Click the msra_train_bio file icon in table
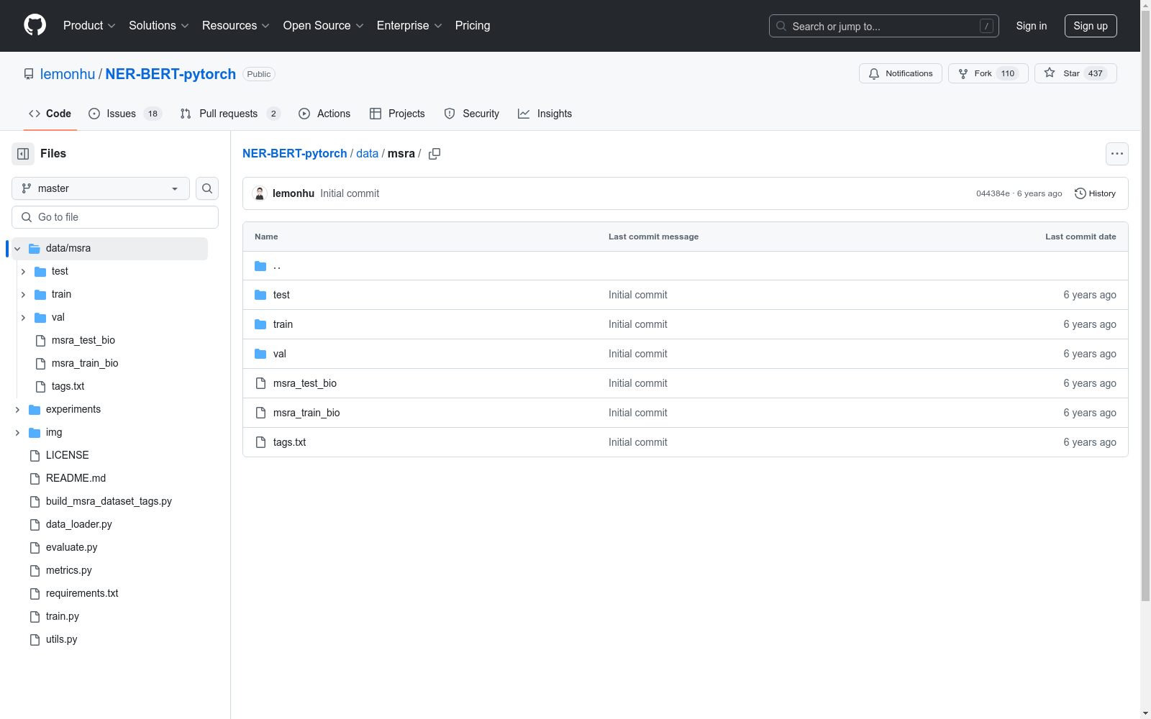 pos(260,413)
